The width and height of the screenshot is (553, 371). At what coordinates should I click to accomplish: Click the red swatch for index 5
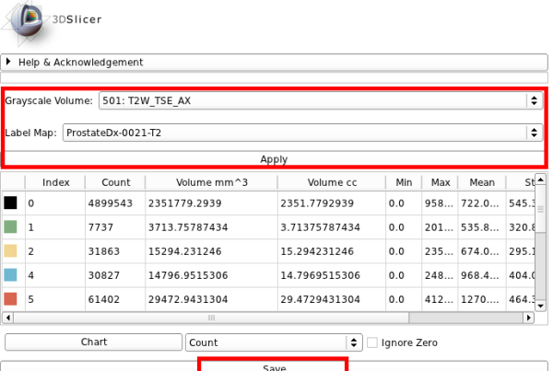pyautogui.click(x=10, y=299)
